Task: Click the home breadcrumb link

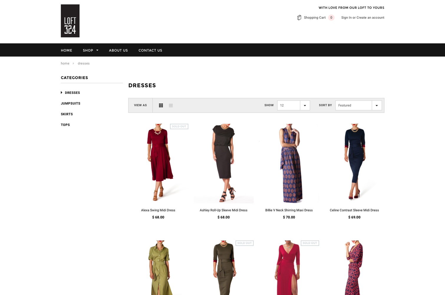Action: pos(65,63)
